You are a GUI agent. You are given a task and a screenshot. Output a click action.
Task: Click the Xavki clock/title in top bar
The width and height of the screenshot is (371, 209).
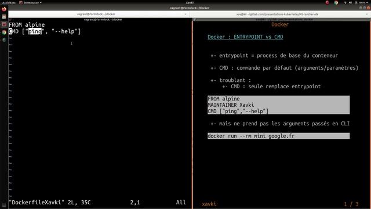(x=190, y=2)
